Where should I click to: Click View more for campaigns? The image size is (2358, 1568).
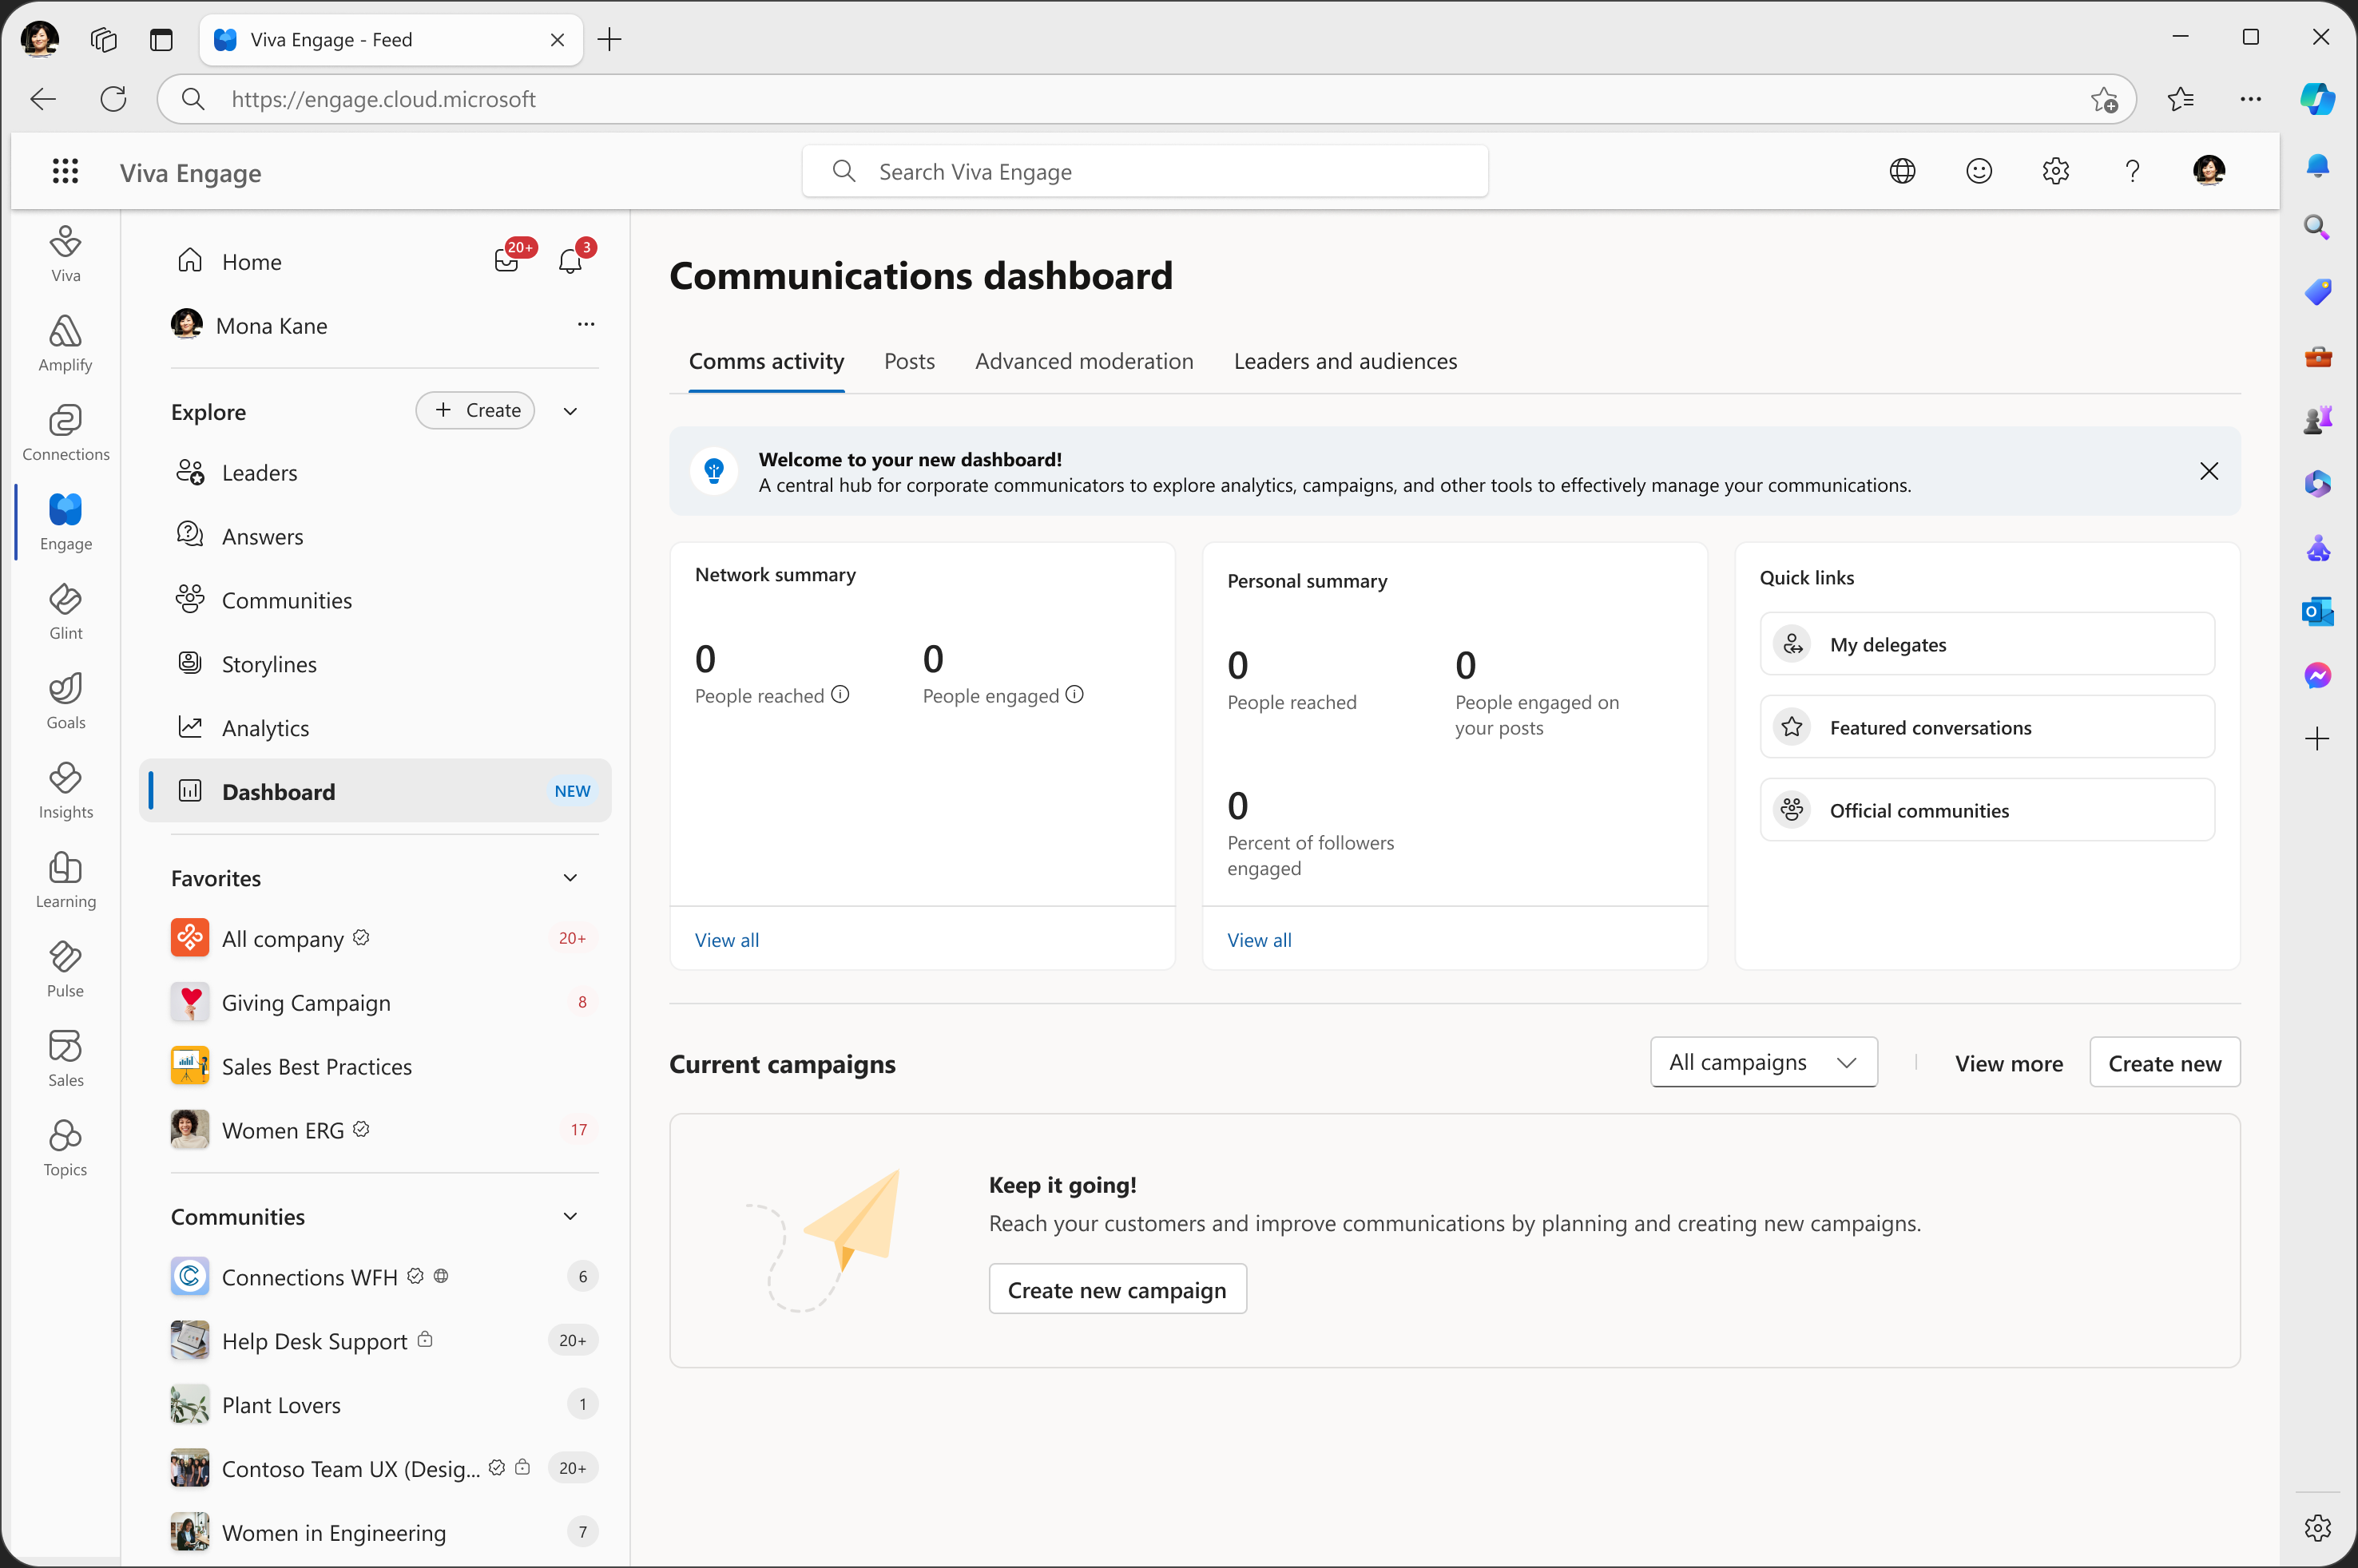[x=2008, y=1063]
